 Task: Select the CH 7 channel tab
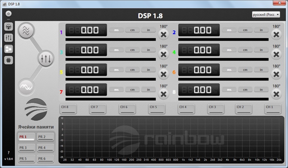pos(98,109)
